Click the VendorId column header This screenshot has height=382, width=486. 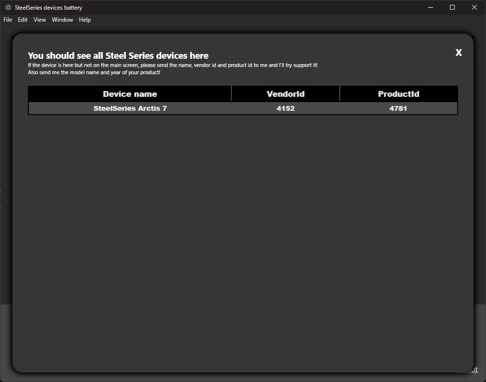pos(285,94)
